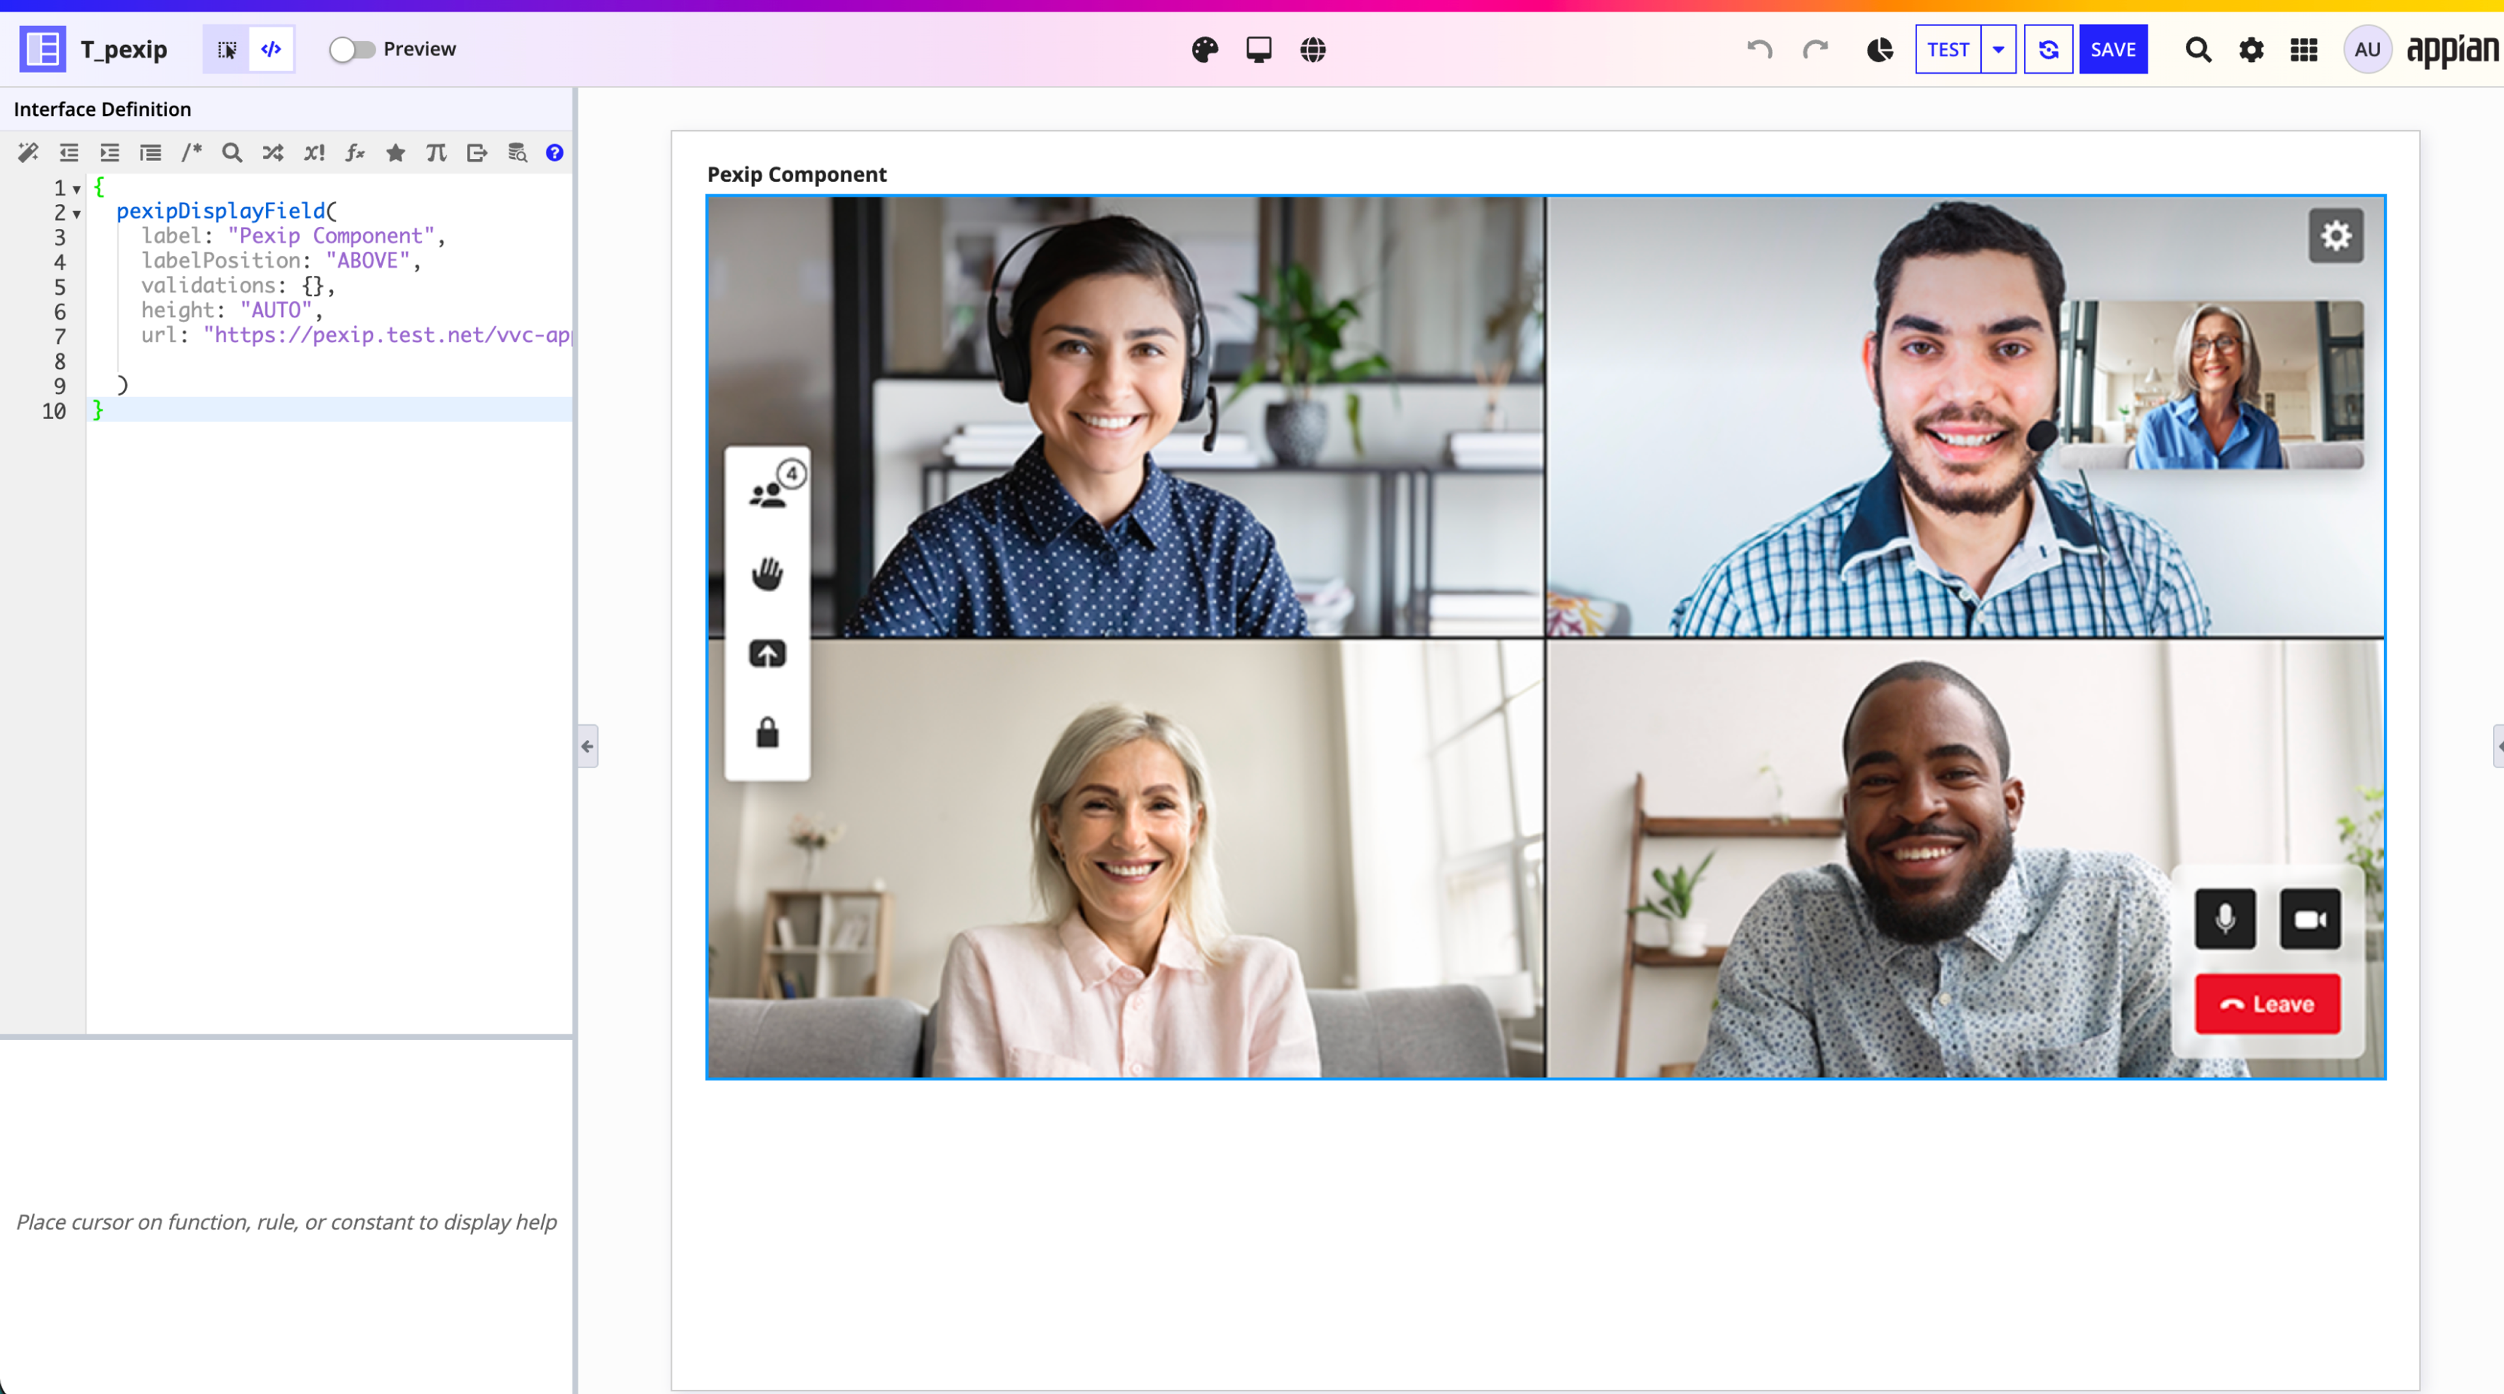Screen dimensions: 2504x1394
Task: Mute the microphone in the Pexip call
Action: click(2225, 919)
